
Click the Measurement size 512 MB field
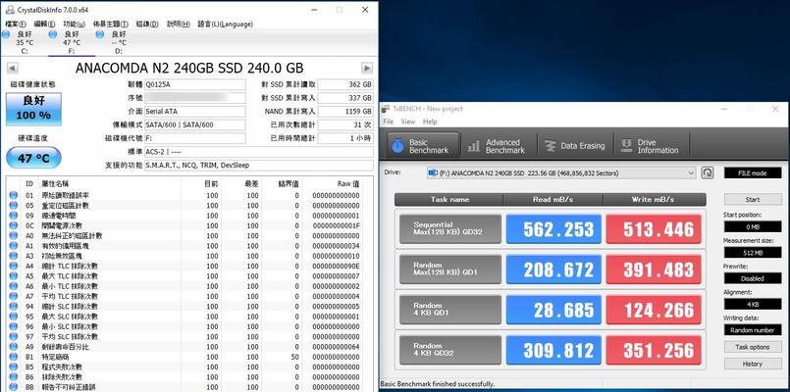pyautogui.click(x=753, y=252)
